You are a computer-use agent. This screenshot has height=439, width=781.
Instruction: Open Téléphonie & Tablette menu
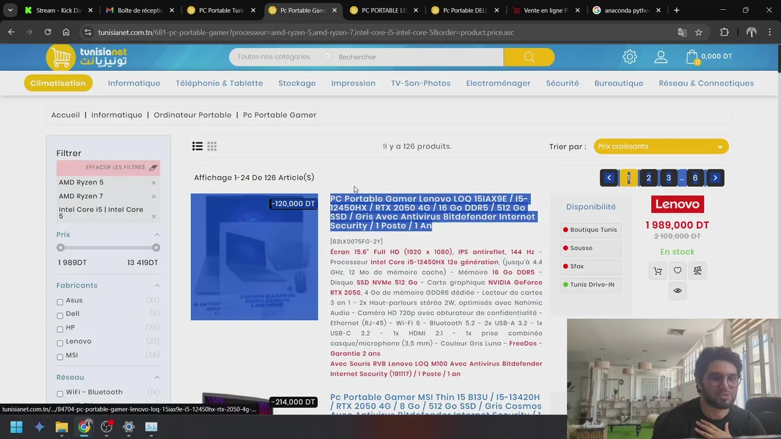[x=219, y=83]
